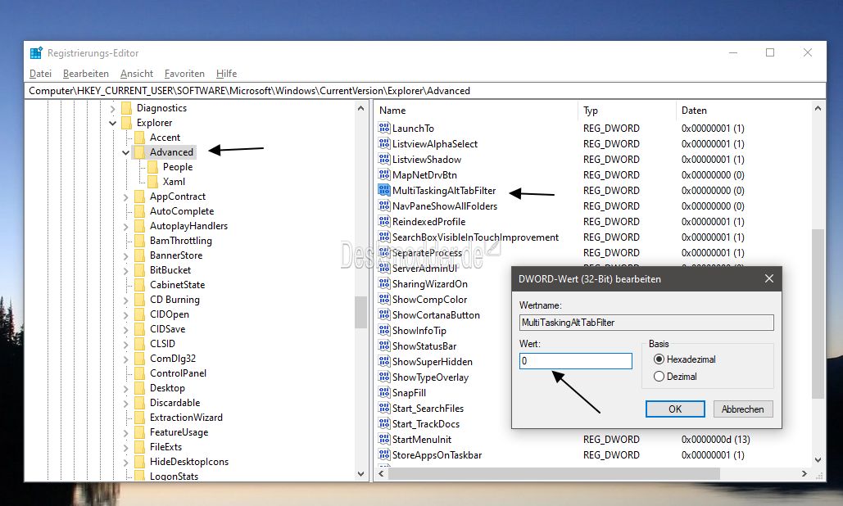843x506 pixels.
Task: Click the ShowCompColor DWORD icon
Action: click(384, 299)
